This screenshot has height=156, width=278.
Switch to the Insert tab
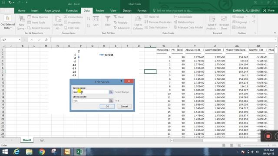(35, 10)
